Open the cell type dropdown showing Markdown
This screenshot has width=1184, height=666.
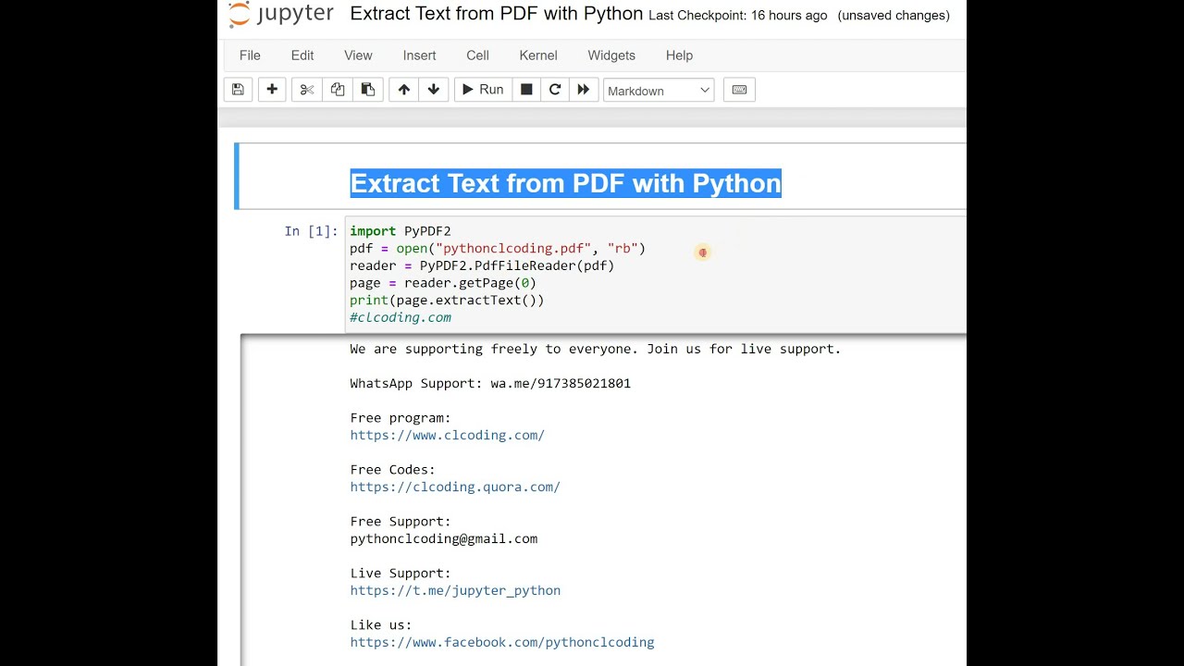tap(659, 91)
